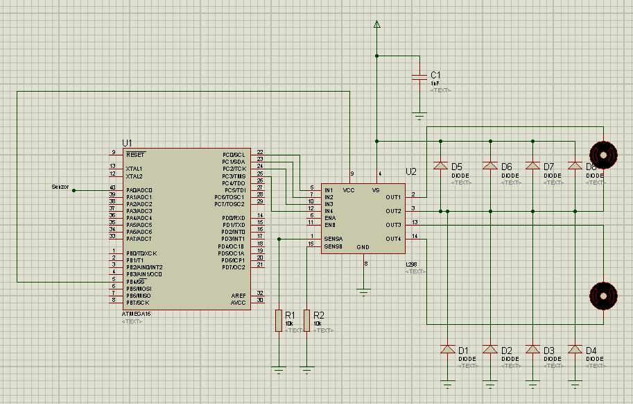This screenshot has height=404, width=633.
Task: Click the VS pin label on U2
Action: click(x=376, y=190)
